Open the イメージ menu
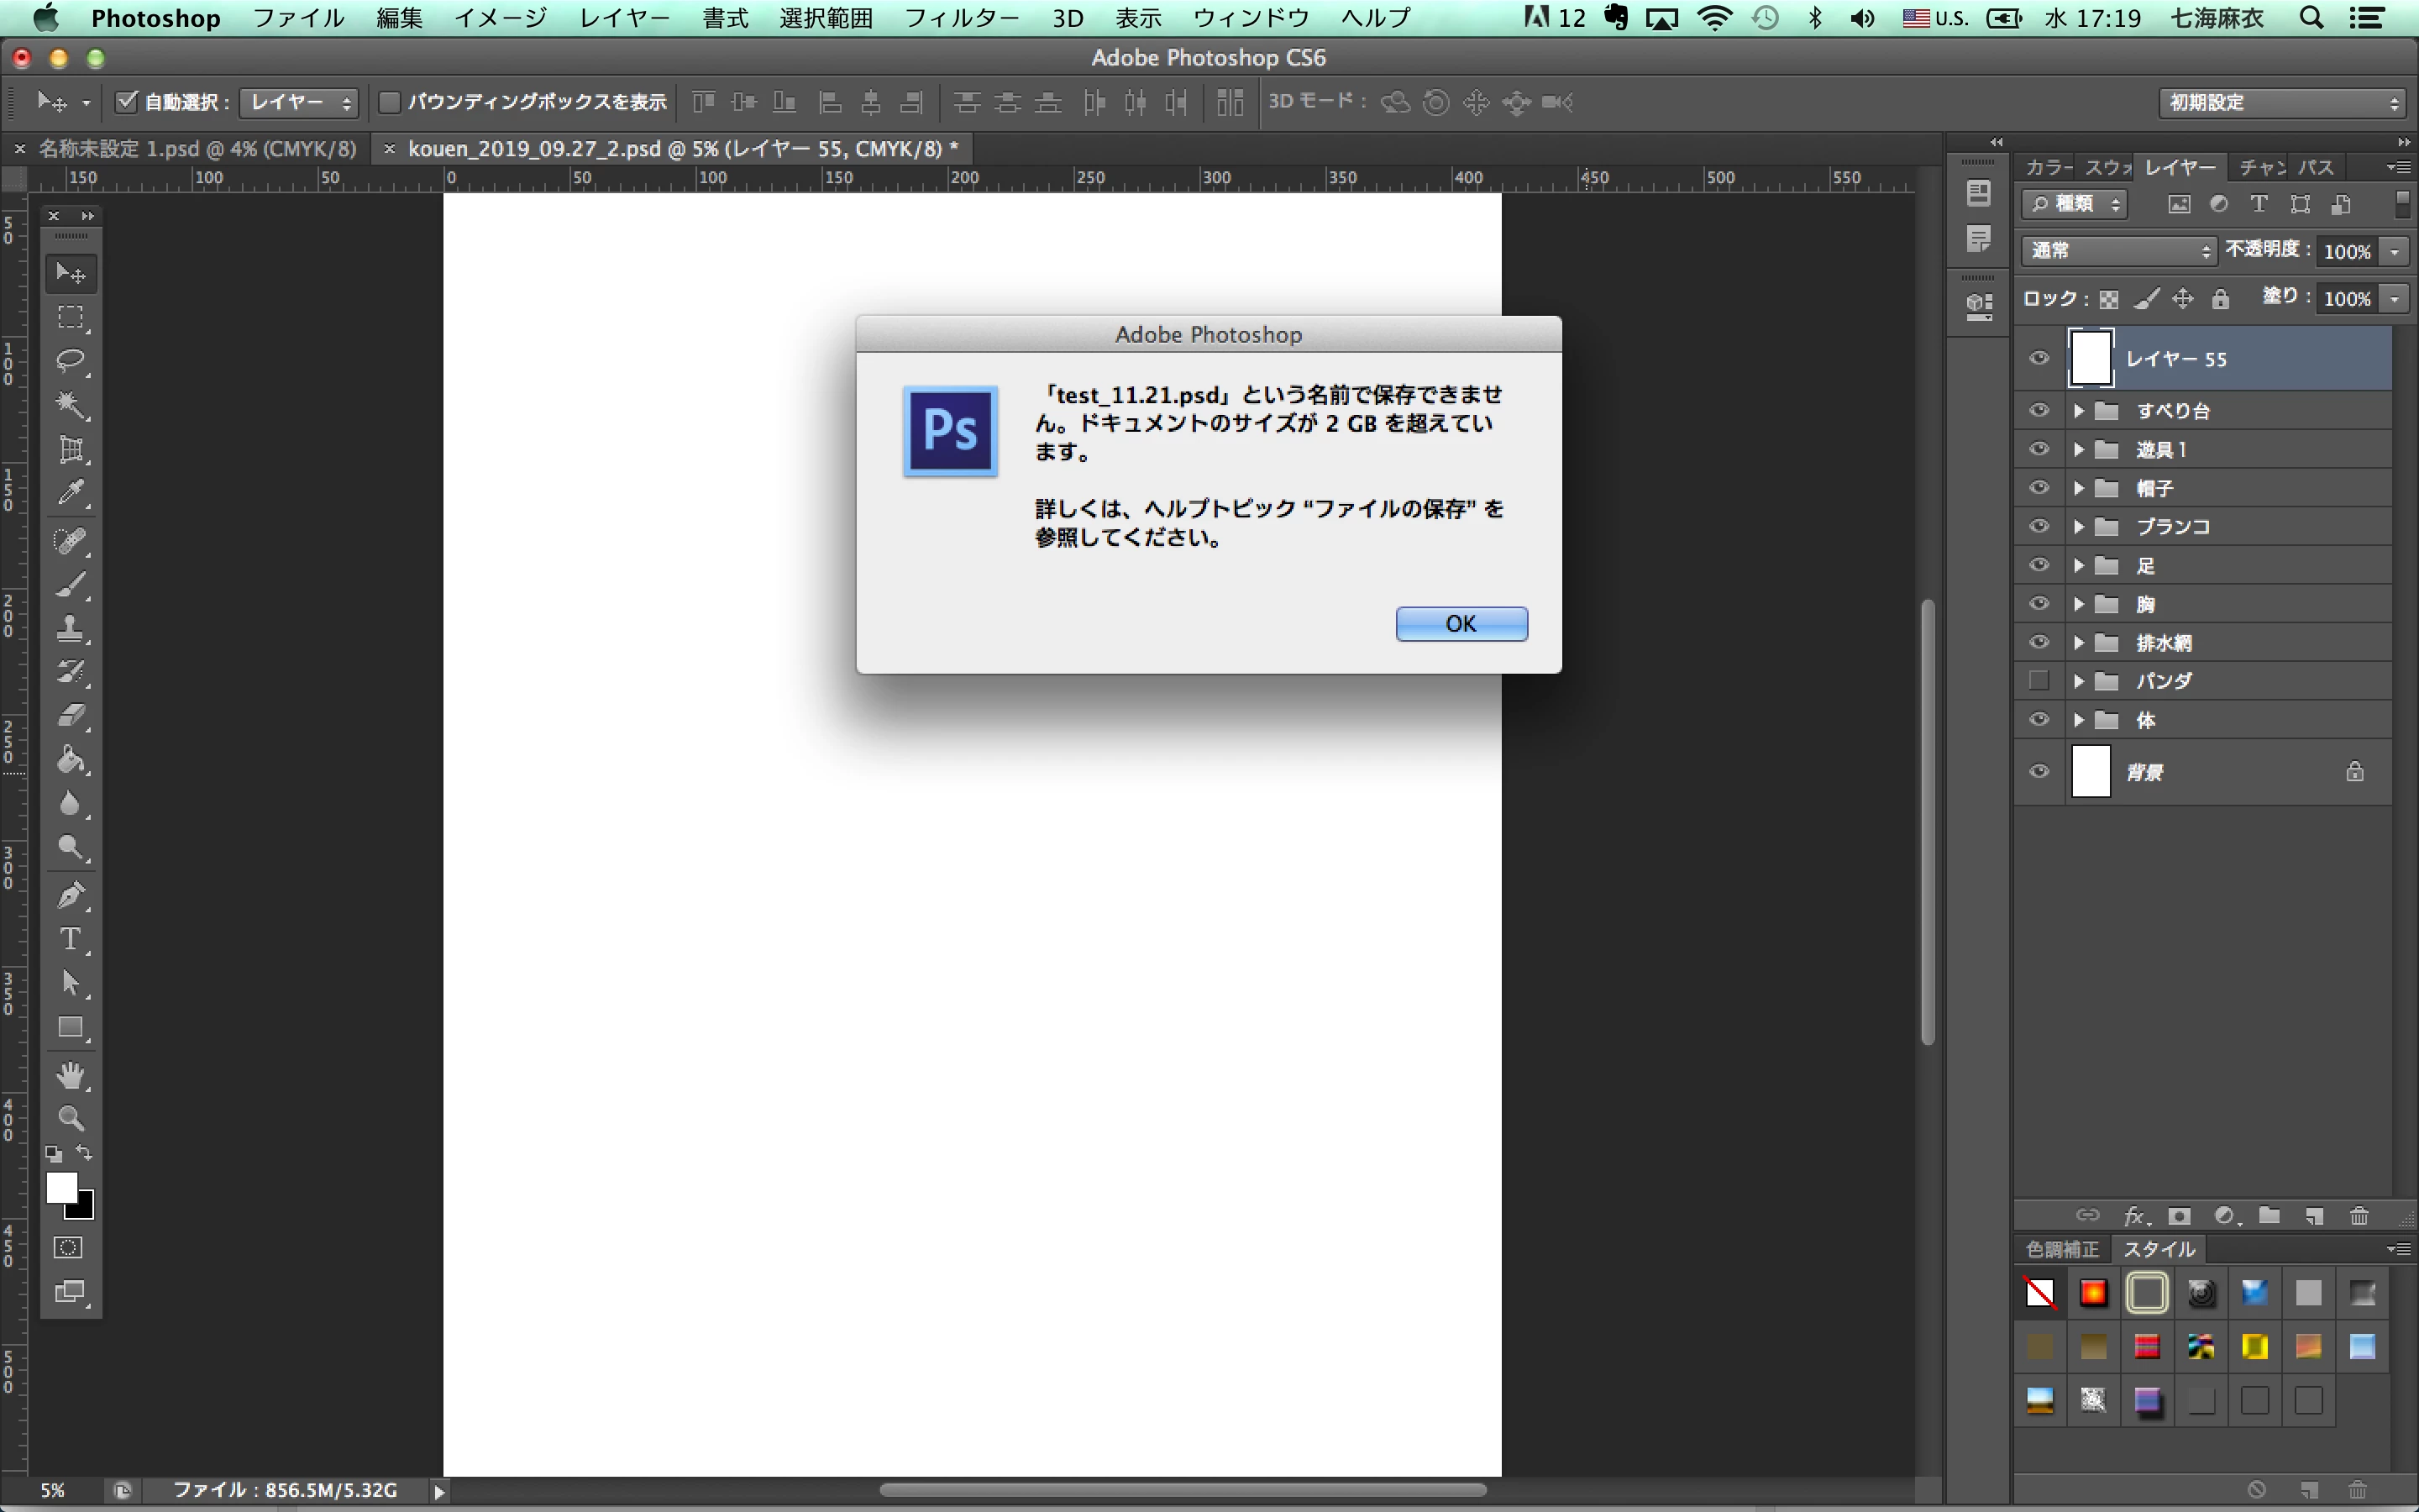Viewport: 2419px width, 1512px height. (501, 18)
